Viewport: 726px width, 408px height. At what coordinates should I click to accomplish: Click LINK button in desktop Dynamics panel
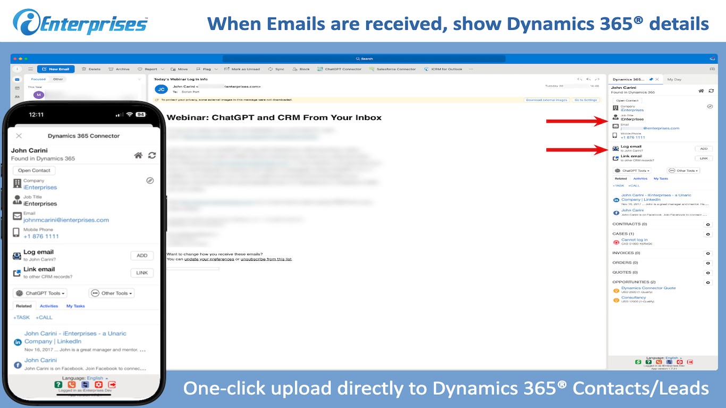pos(704,158)
